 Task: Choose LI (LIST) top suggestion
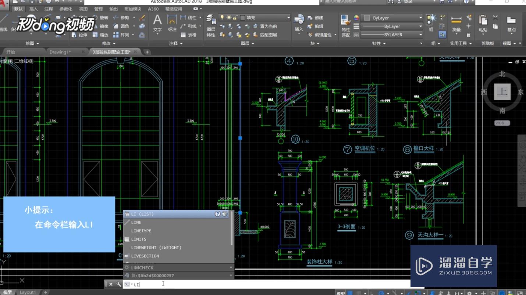click(176, 214)
